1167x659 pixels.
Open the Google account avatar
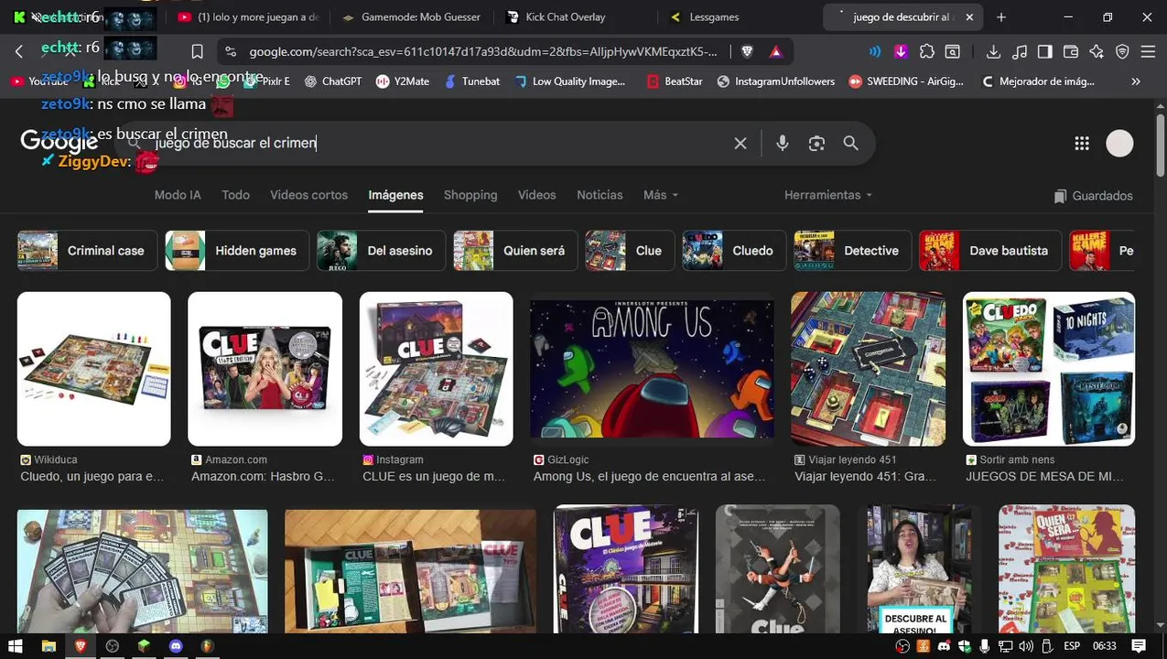click(x=1119, y=143)
